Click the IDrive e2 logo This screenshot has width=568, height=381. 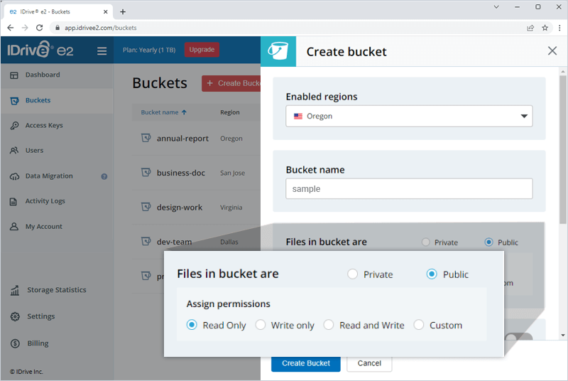click(40, 50)
